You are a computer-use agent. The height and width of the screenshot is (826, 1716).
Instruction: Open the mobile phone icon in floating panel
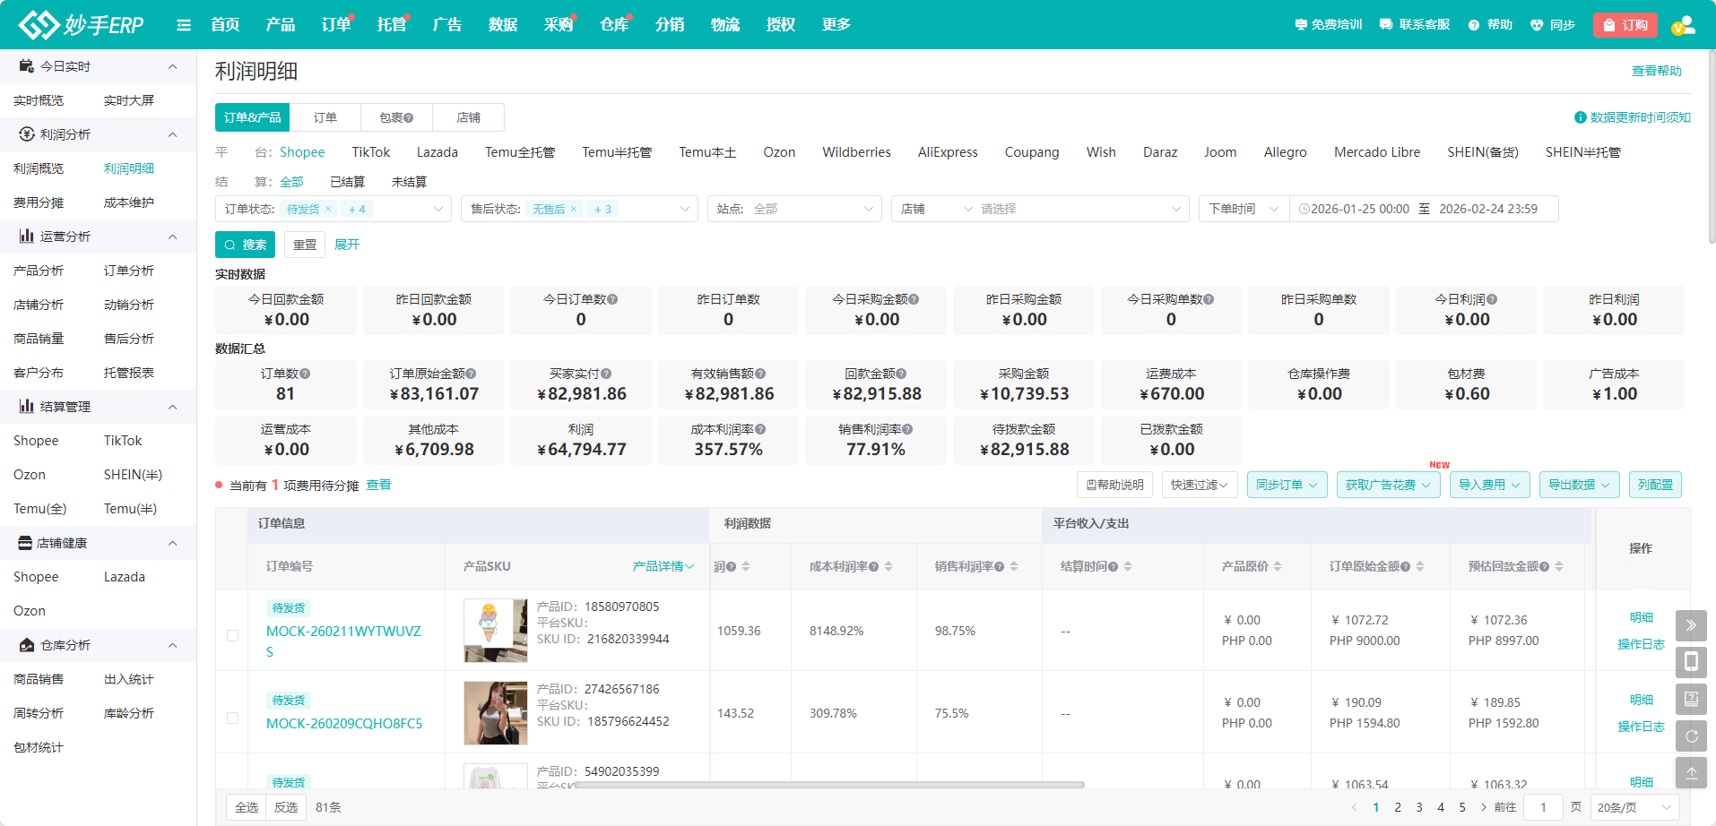(1691, 662)
